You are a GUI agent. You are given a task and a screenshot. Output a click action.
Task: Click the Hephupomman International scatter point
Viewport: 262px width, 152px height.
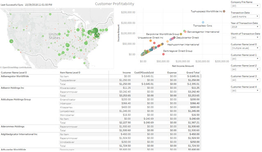(162, 44)
